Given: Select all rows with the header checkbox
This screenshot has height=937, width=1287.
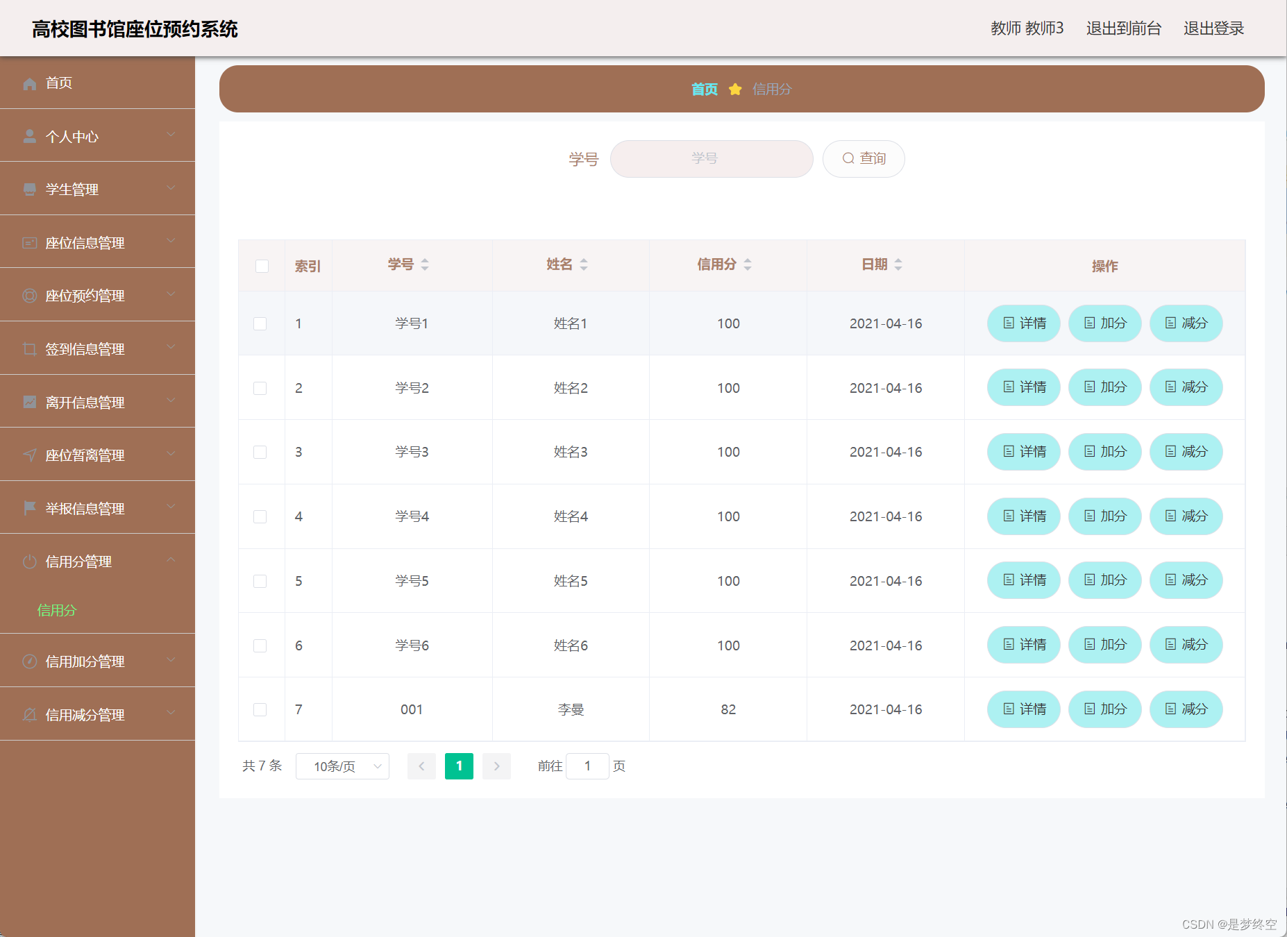Looking at the screenshot, I should [x=262, y=266].
